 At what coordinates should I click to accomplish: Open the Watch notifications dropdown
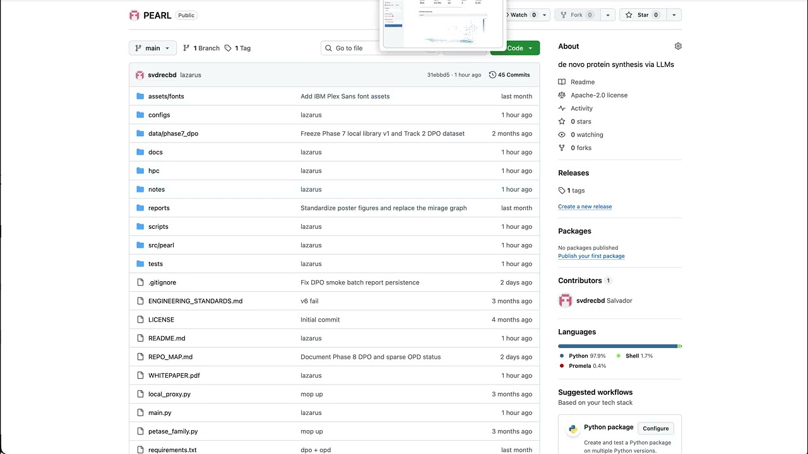[x=544, y=15]
